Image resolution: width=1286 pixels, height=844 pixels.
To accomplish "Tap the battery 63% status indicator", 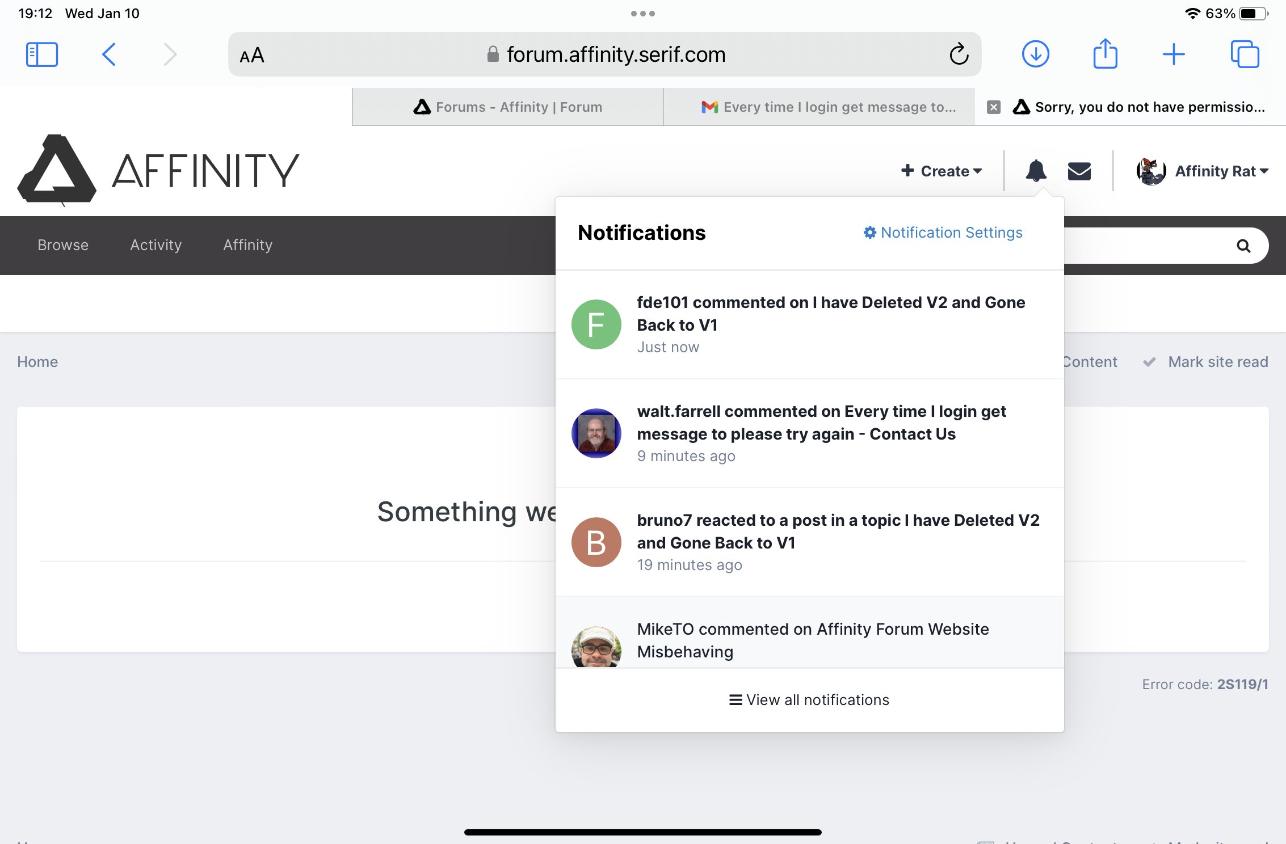I will click(x=1237, y=14).
